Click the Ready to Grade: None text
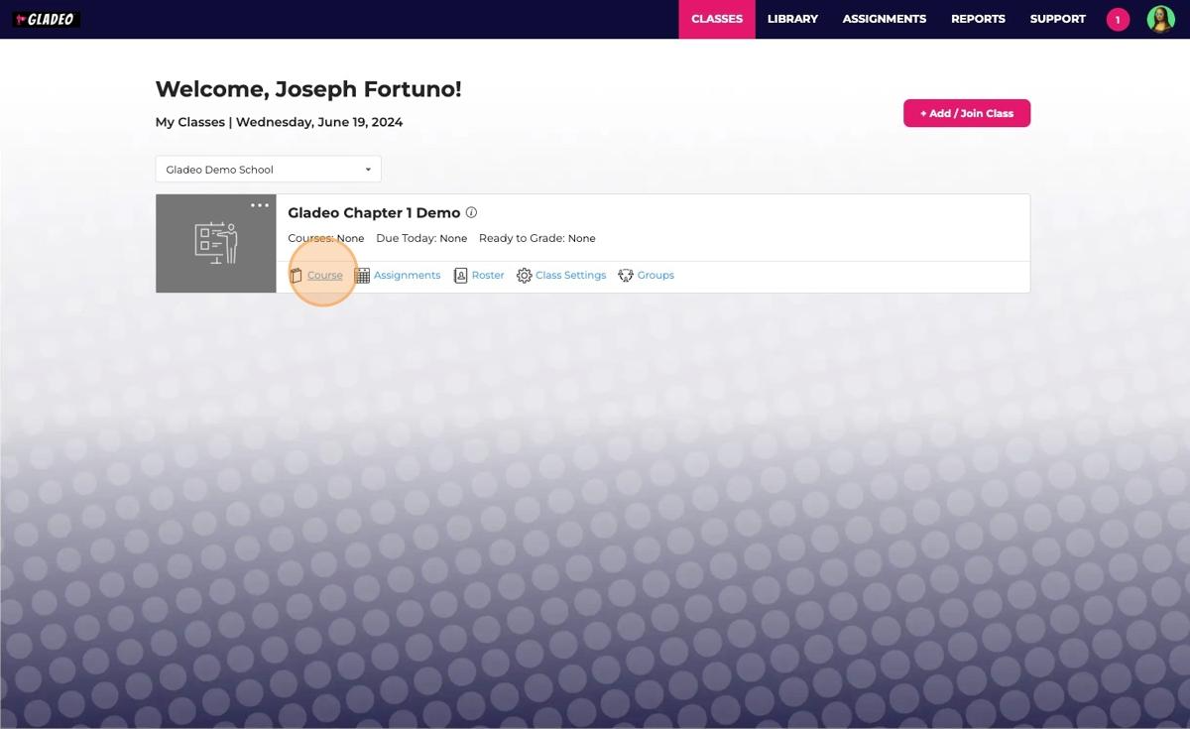This screenshot has height=729, width=1190. click(537, 238)
